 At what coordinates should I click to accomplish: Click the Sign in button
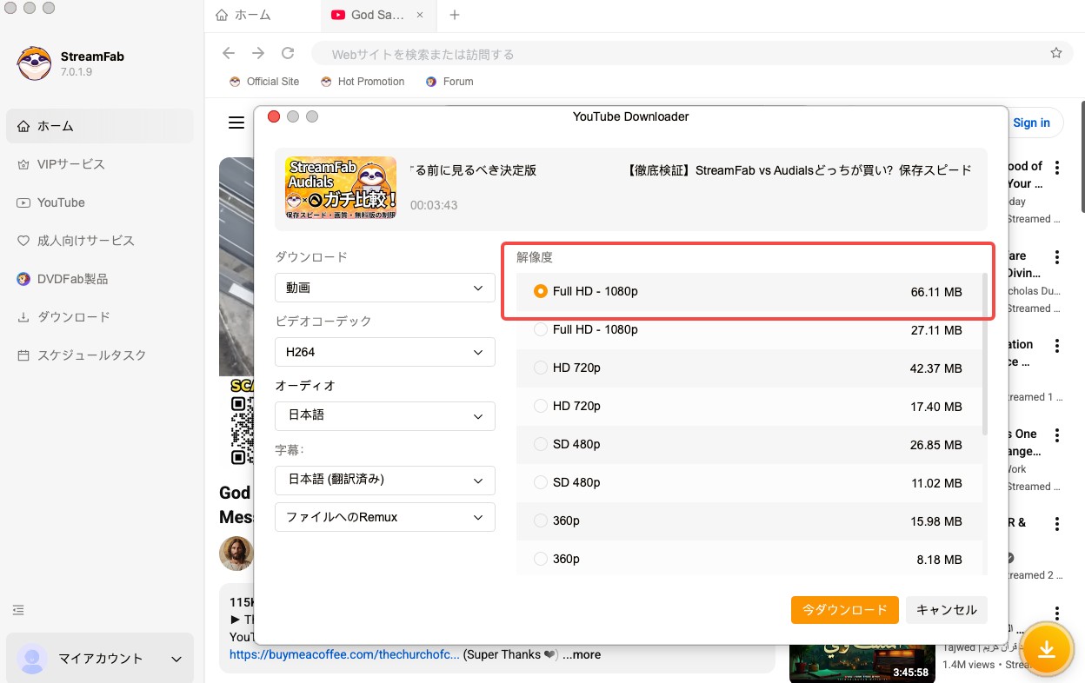click(x=1031, y=123)
